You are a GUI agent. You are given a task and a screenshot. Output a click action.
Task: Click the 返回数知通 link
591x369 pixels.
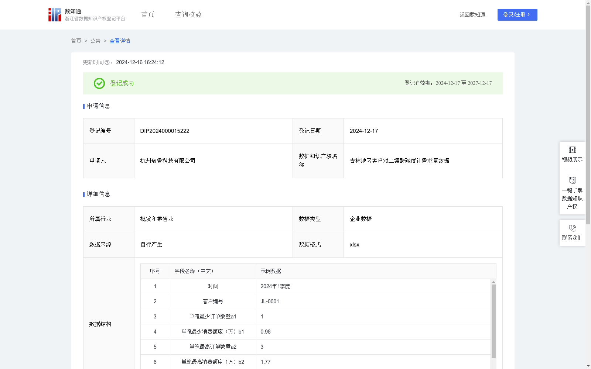pyautogui.click(x=472, y=15)
